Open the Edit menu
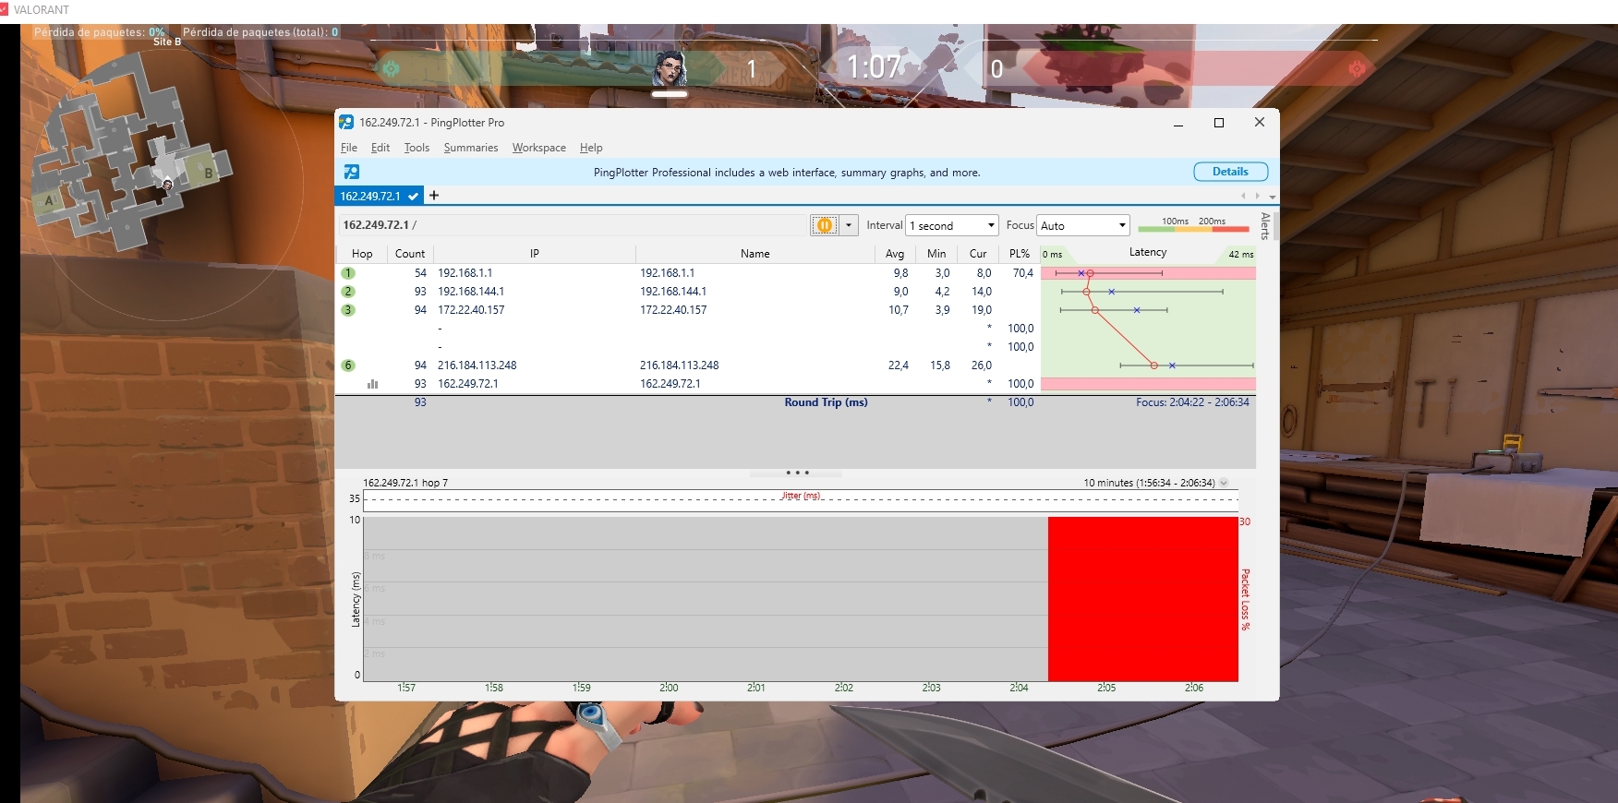Image resolution: width=1618 pixels, height=803 pixels. (x=380, y=148)
